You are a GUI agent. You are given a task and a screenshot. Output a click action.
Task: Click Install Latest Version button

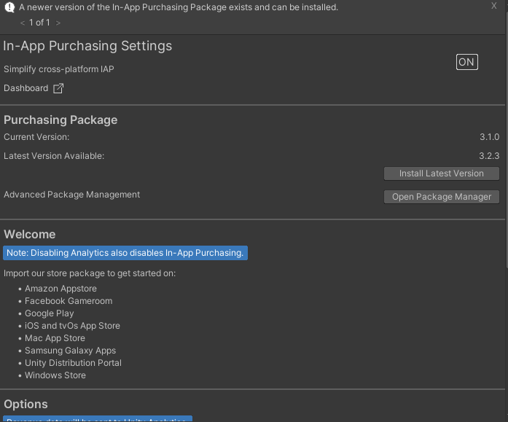pos(441,173)
